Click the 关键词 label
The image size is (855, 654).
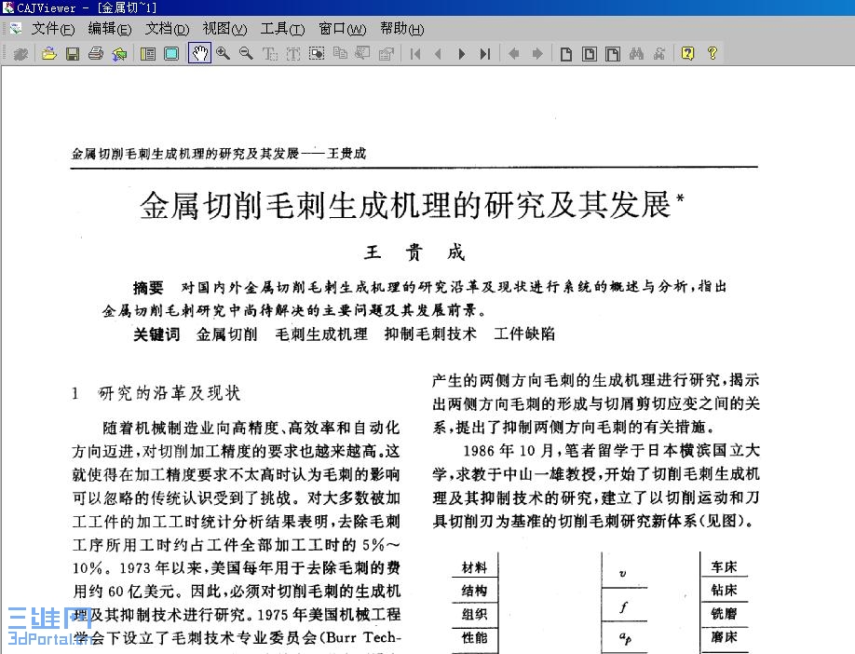point(156,334)
